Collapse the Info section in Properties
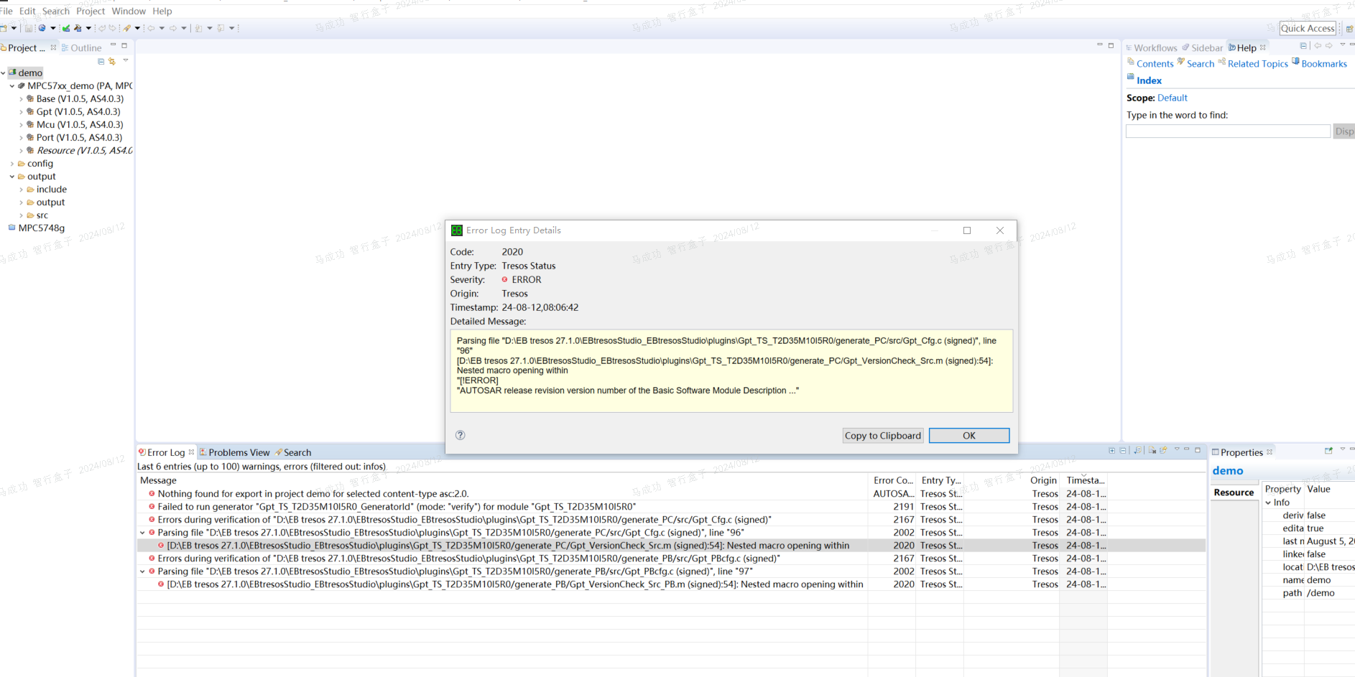This screenshot has width=1355, height=677. pos(1269,502)
